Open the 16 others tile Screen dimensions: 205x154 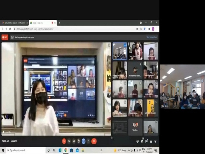[135, 127]
